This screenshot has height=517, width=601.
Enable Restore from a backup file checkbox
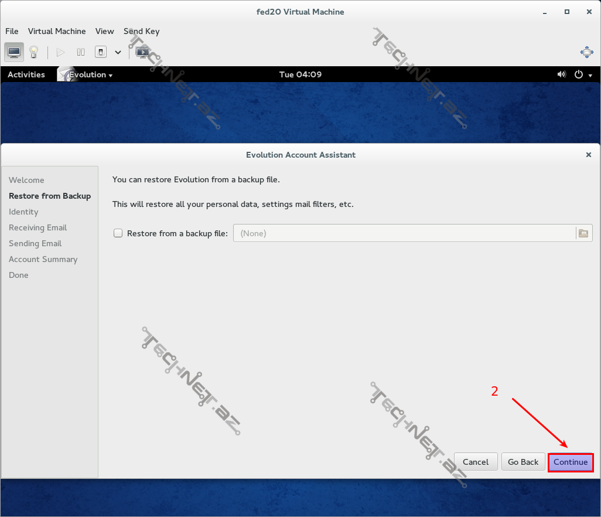point(118,233)
